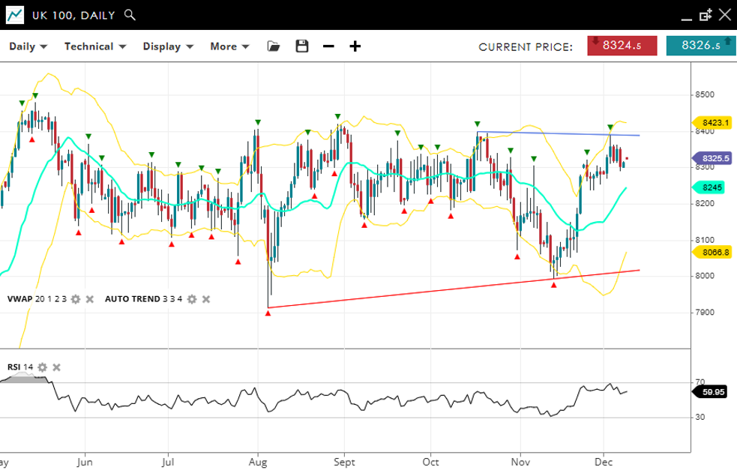Open VWAP indicator settings gear

(76, 299)
